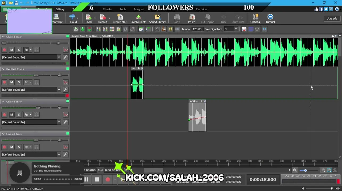Open the Options wrench icon
The width and height of the screenshot is (342, 191).
[x=255, y=19]
